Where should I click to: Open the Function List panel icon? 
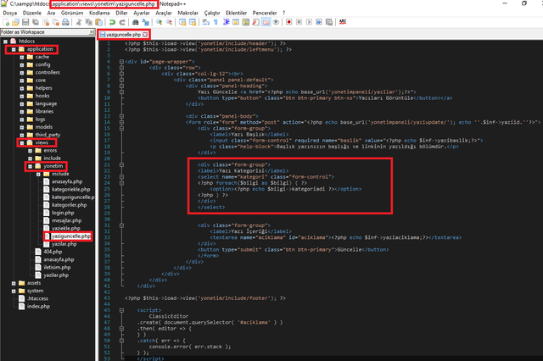(256, 22)
